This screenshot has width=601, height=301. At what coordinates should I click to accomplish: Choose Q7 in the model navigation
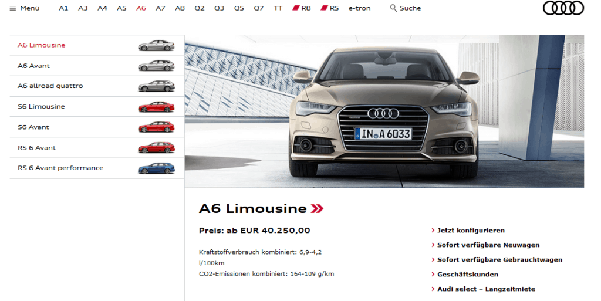click(259, 8)
